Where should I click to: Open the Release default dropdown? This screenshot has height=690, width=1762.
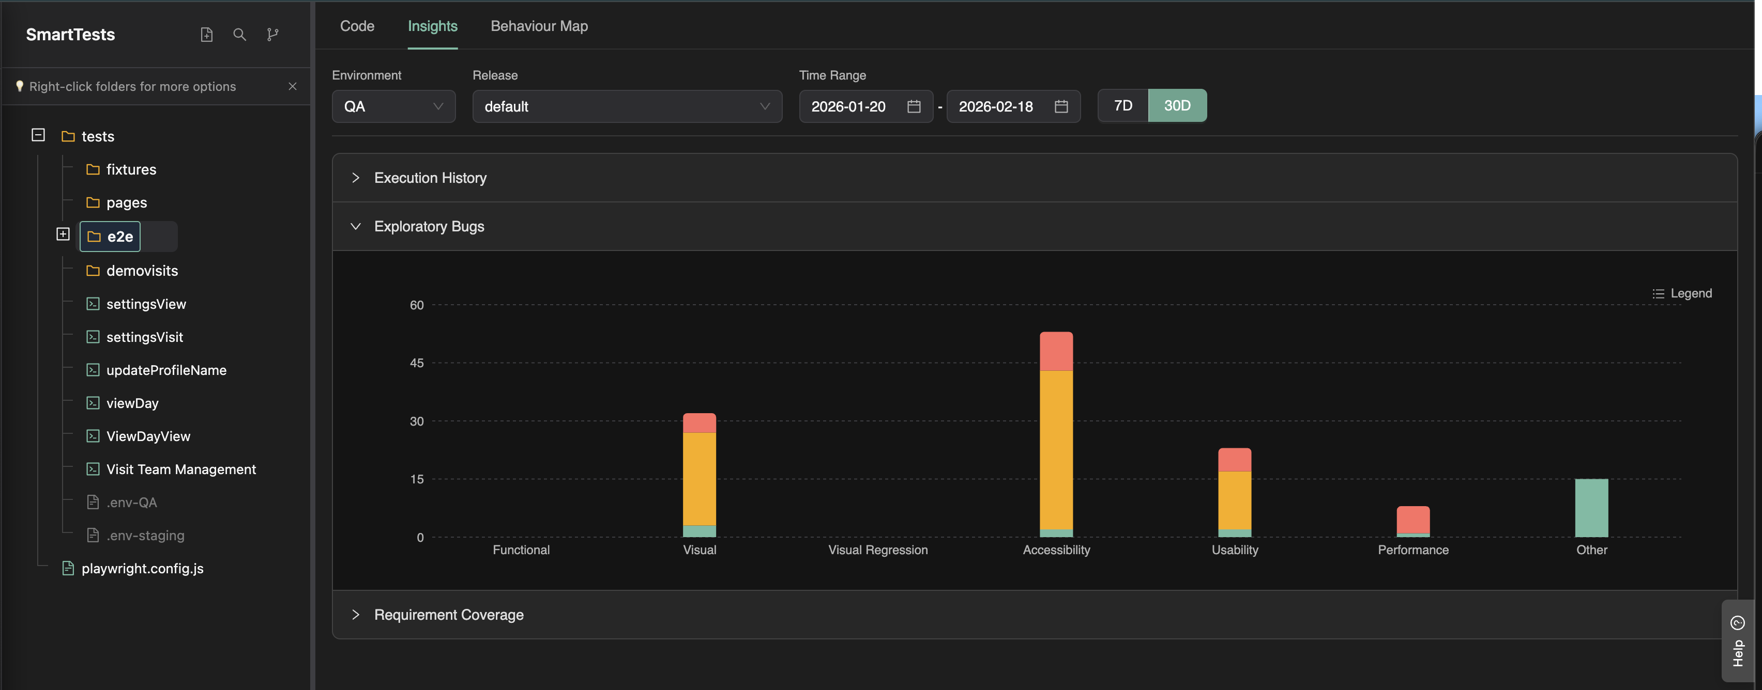point(627,106)
